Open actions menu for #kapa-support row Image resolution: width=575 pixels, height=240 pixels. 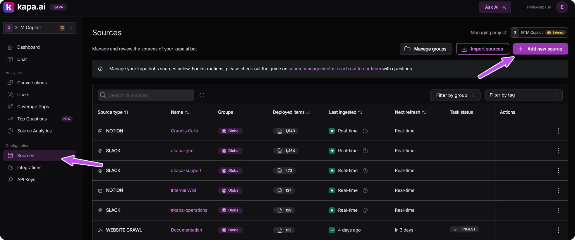coord(558,171)
